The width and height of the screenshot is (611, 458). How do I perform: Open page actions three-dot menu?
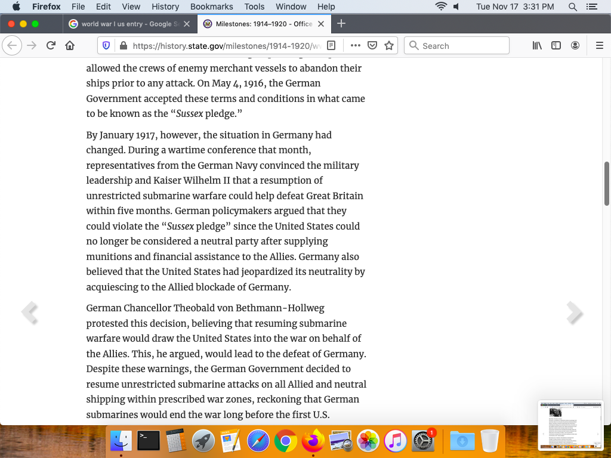pyautogui.click(x=356, y=46)
